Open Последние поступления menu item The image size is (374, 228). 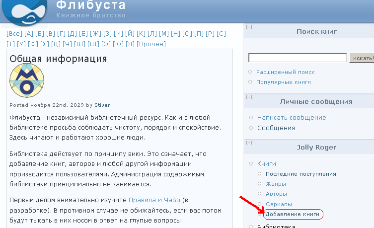300,174
